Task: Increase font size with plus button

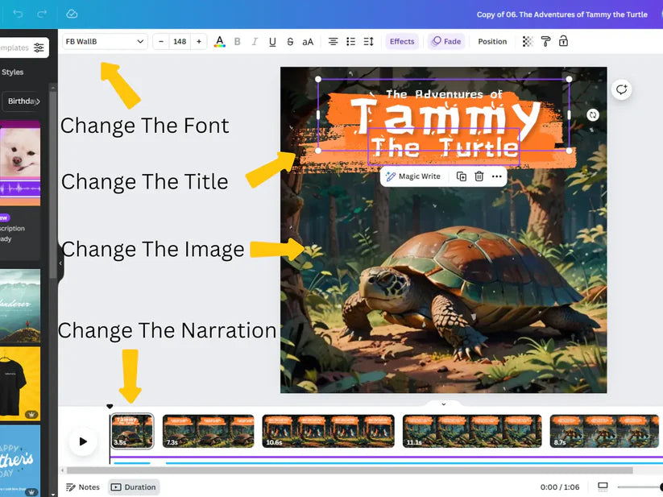Action: tap(199, 41)
